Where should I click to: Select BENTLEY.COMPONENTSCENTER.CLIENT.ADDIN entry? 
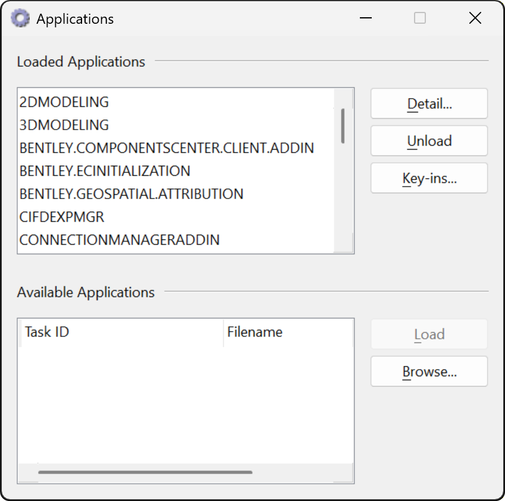tap(176, 148)
